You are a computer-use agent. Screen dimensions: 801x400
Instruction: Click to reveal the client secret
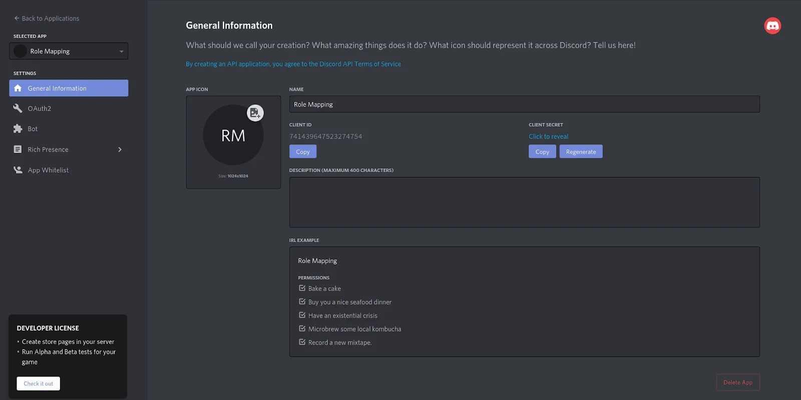tap(548, 136)
